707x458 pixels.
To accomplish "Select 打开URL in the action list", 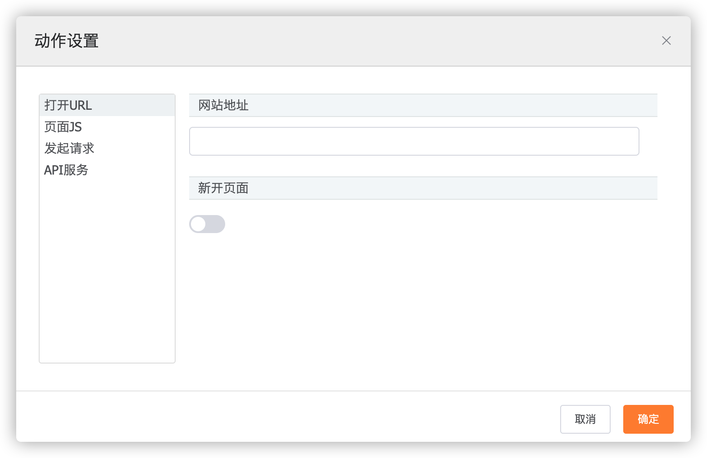I will click(x=68, y=105).
